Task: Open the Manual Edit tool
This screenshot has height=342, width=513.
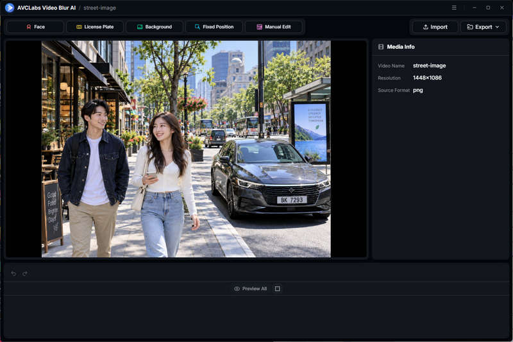Action: tap(274, 27)
